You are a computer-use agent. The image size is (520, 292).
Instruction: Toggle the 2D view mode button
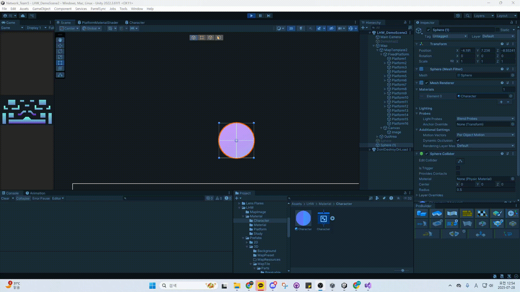(x=291, y=28)
